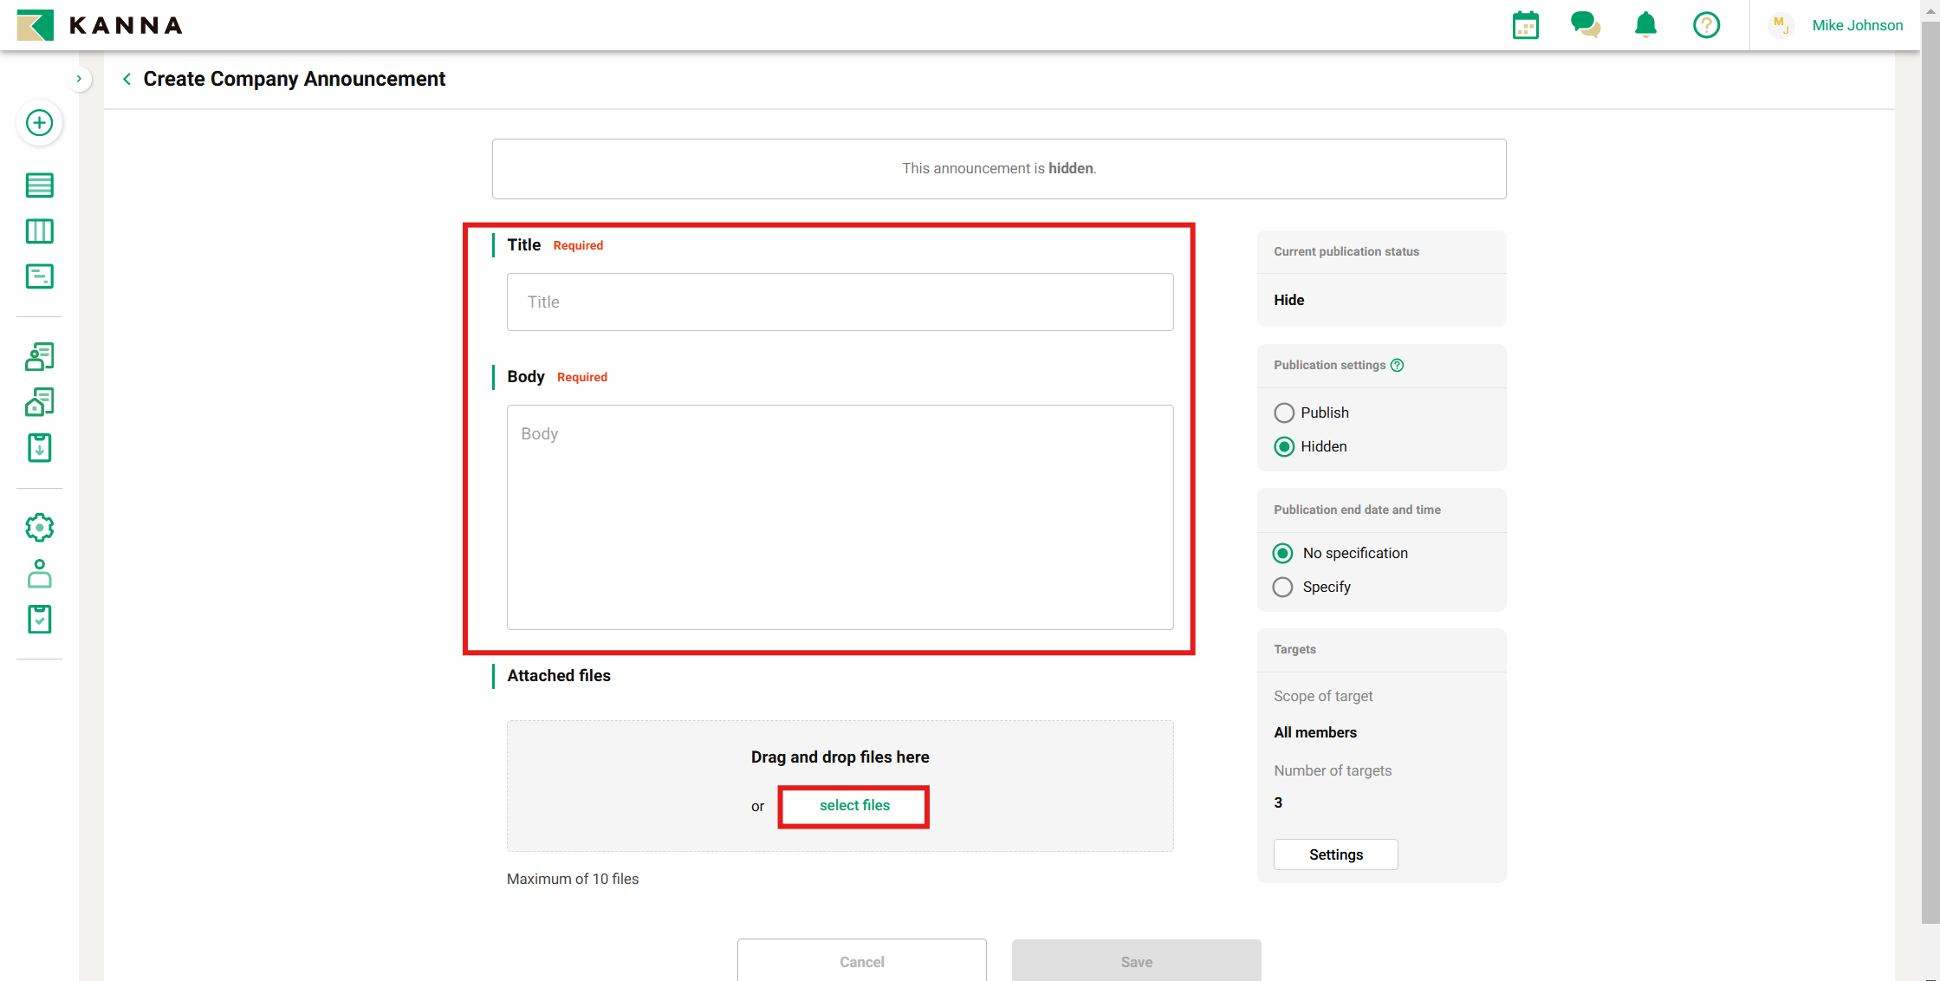Select No specification radio option

(1282, 553)
